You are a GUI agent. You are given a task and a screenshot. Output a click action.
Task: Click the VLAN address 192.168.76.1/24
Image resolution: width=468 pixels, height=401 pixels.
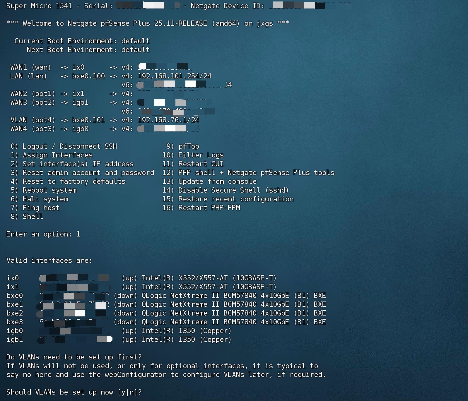click(168, 120)
